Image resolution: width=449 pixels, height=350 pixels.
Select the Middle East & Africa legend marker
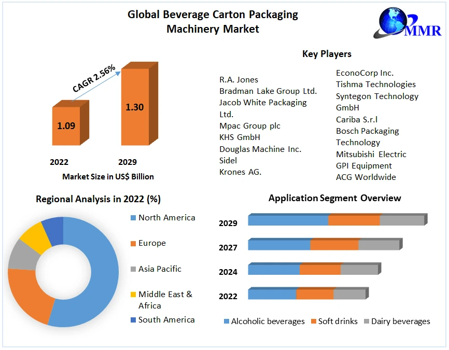[133, 295]
